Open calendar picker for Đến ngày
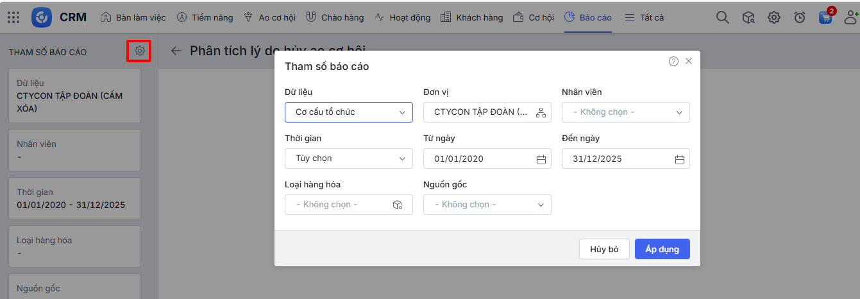 tap(679, 159)
